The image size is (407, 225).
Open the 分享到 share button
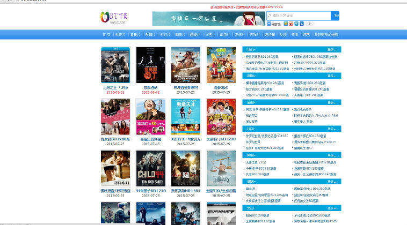click(274, 24)
